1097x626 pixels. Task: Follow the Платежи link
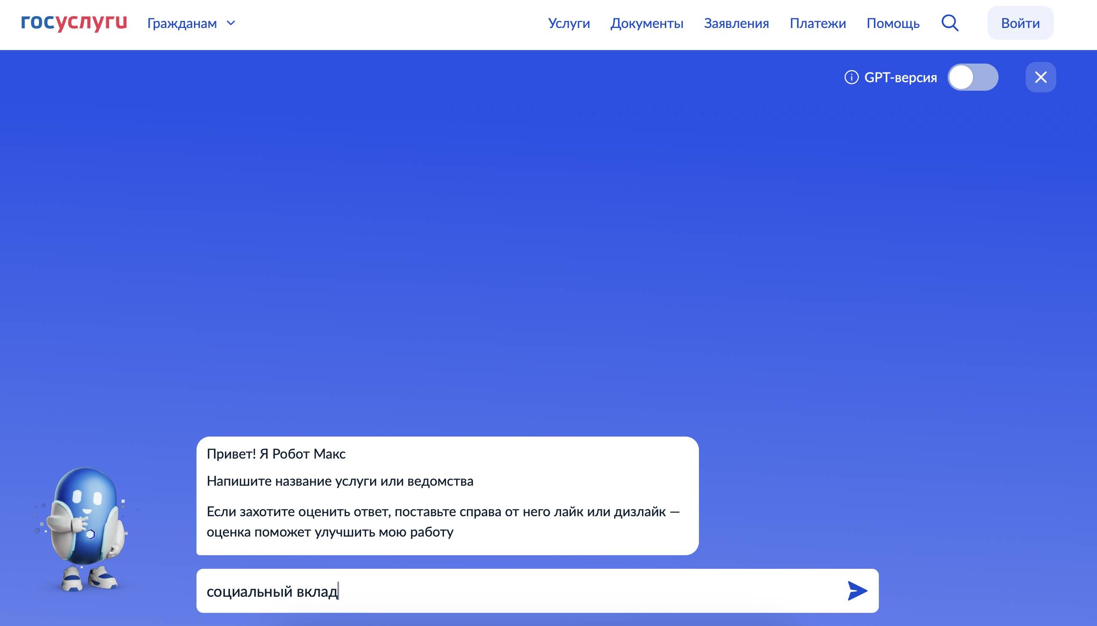click(x=817, y=23)
